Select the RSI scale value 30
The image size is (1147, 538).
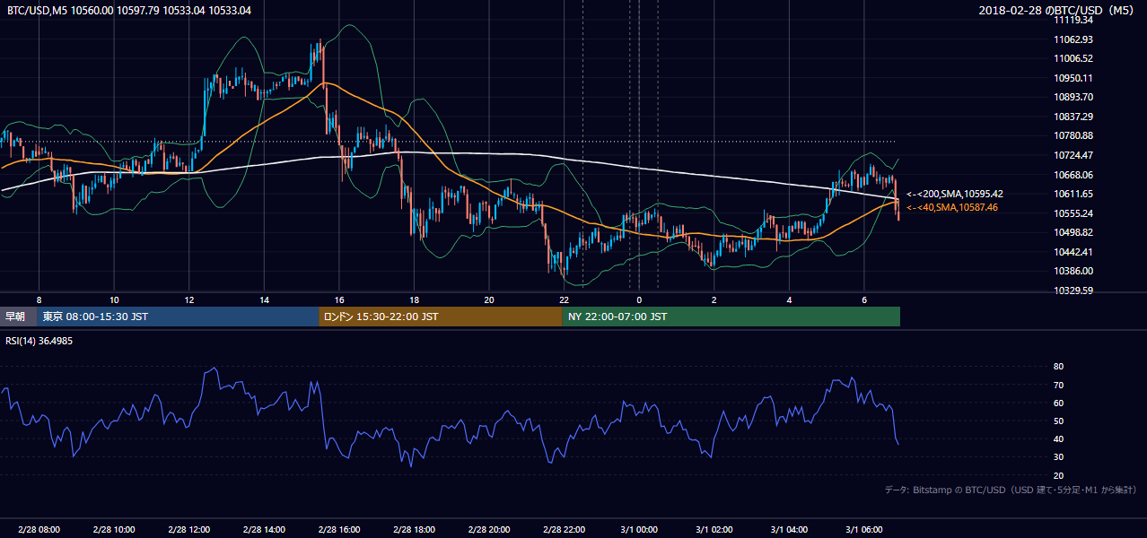[x=1059, y=457]
